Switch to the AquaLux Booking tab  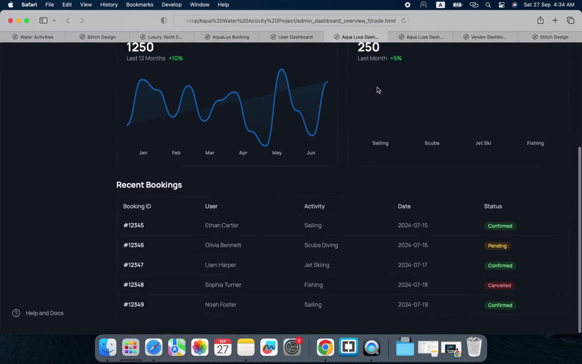[x=226, y=37]
